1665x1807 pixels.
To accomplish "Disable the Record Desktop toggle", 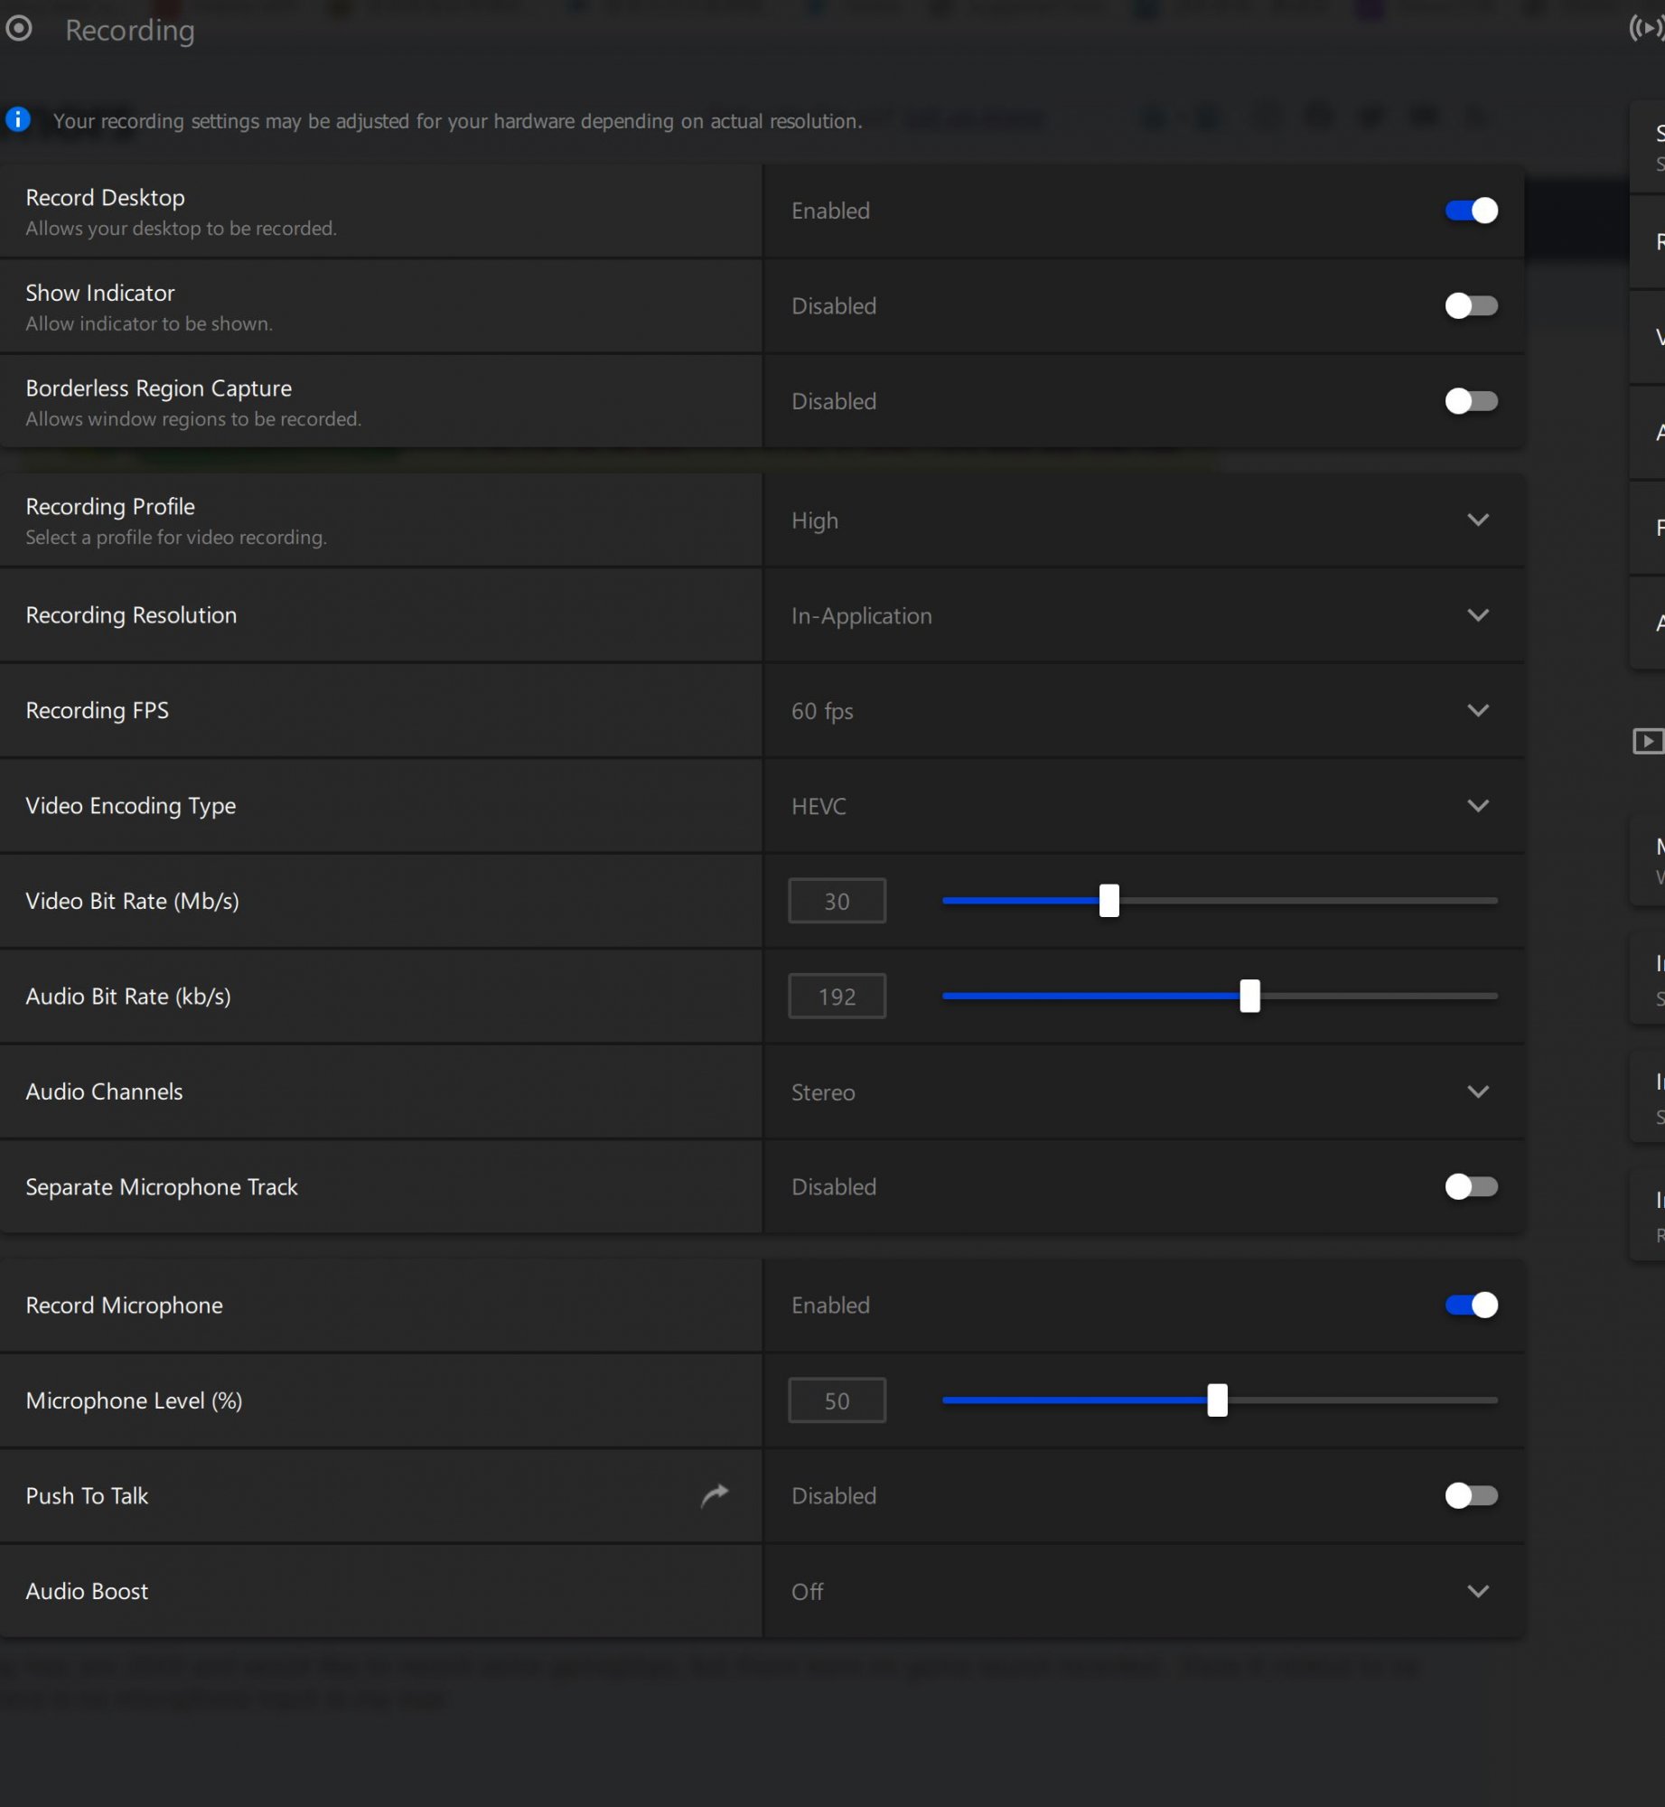I will point(1471,211).
